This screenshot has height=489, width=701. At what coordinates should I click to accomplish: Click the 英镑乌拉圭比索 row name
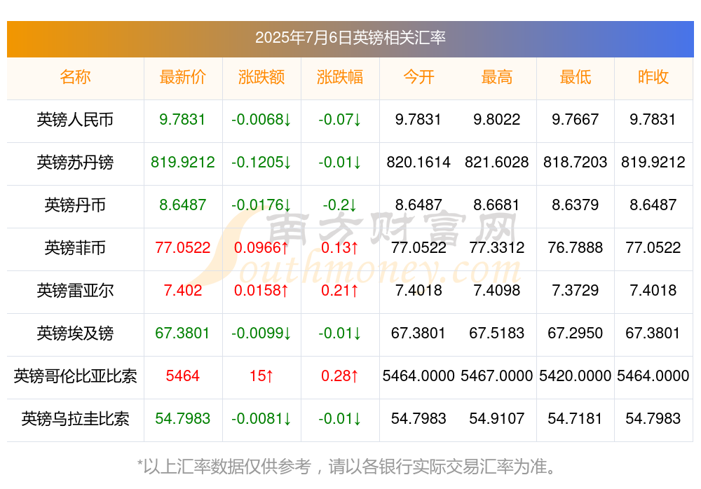coord(75,419)
